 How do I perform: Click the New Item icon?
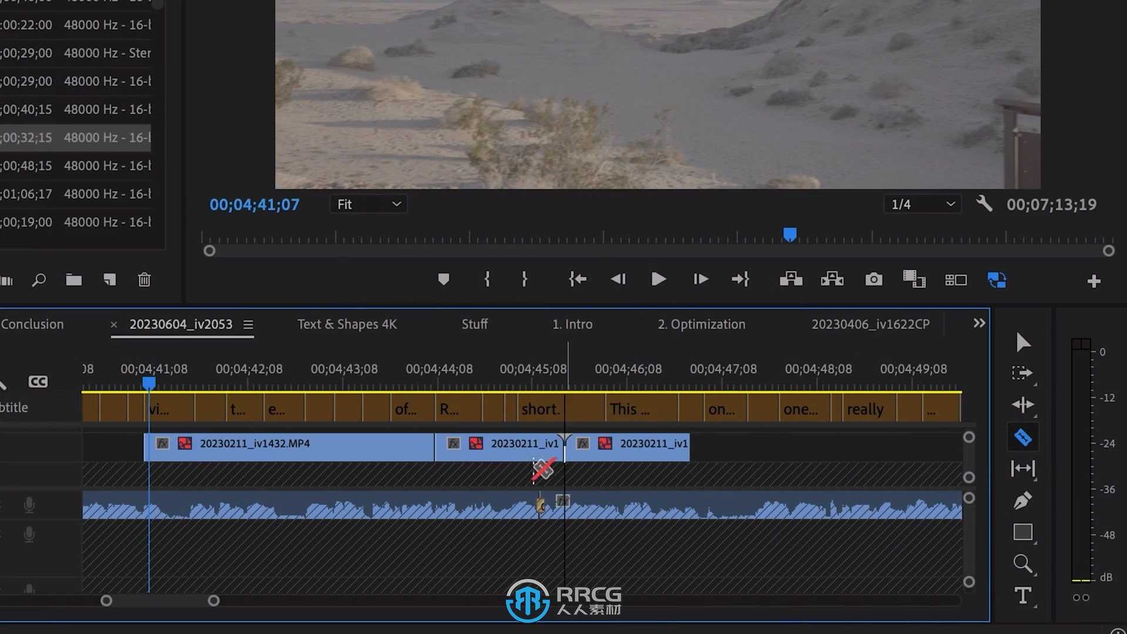point(109,279)
